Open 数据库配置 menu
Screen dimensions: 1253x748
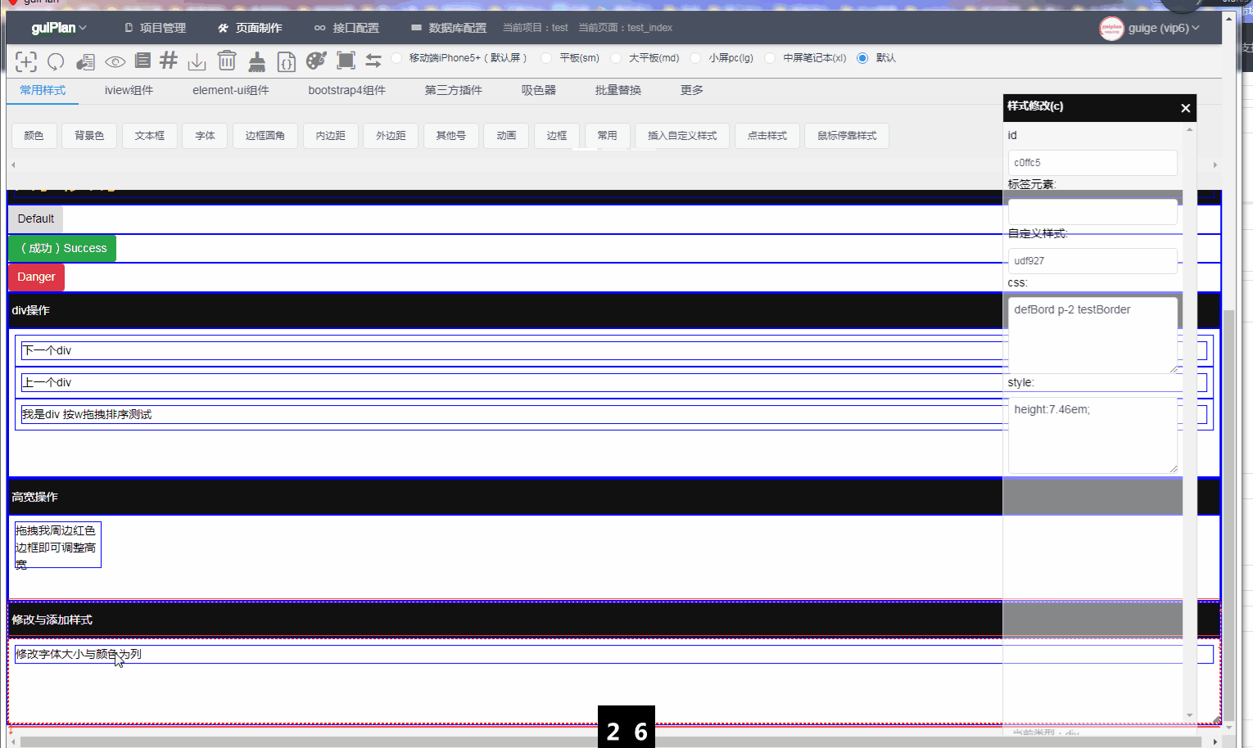[449, 28]
